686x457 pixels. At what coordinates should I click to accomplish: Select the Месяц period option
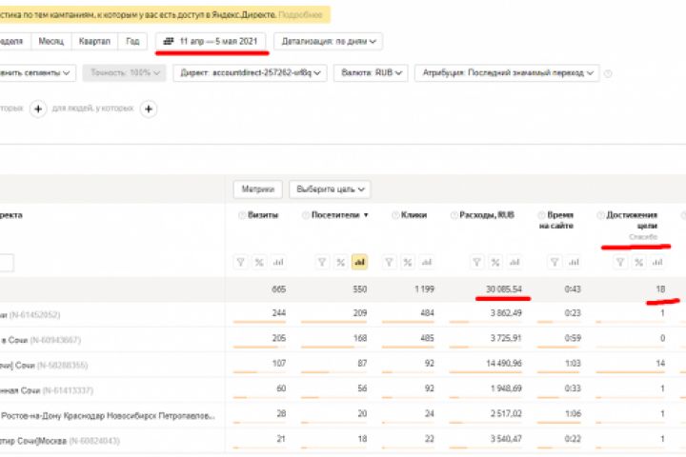click(51, 41)
